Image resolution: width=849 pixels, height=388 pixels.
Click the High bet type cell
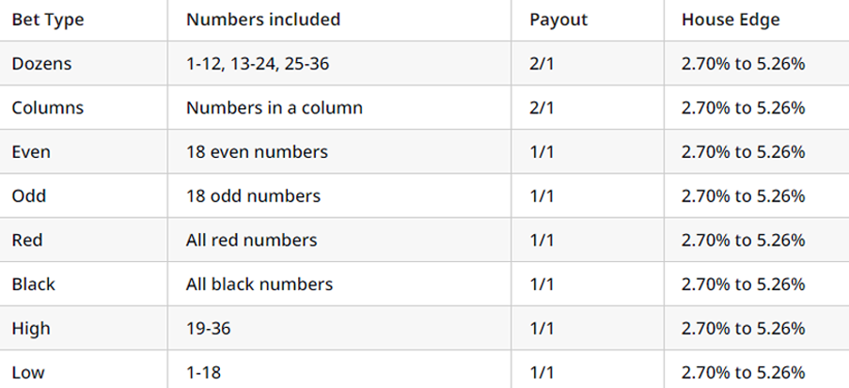point(31,328)
